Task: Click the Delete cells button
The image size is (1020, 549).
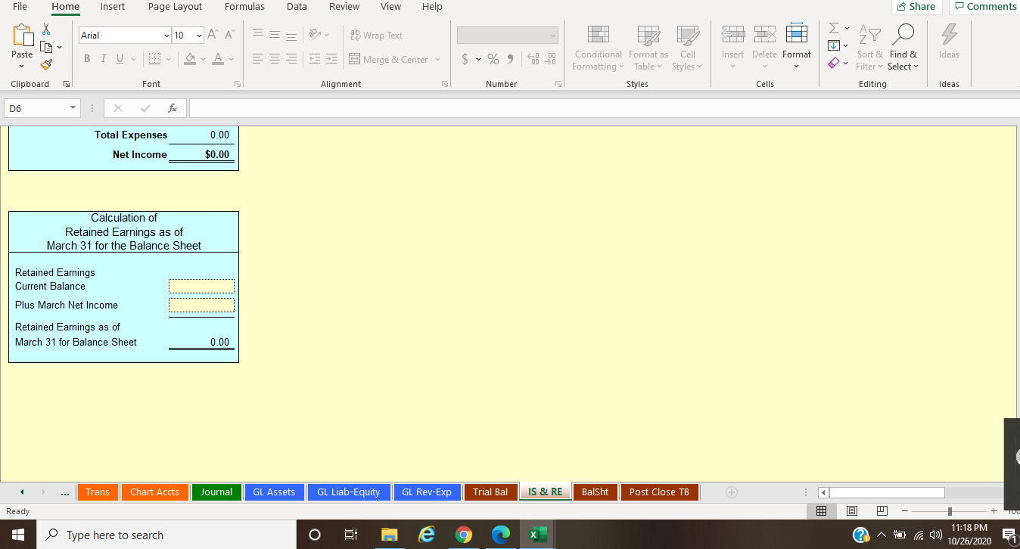Action: tap(764, 48)
